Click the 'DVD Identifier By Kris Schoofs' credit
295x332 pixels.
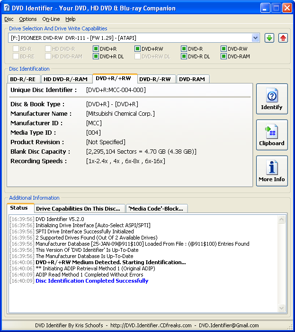[x=69, y=325]
